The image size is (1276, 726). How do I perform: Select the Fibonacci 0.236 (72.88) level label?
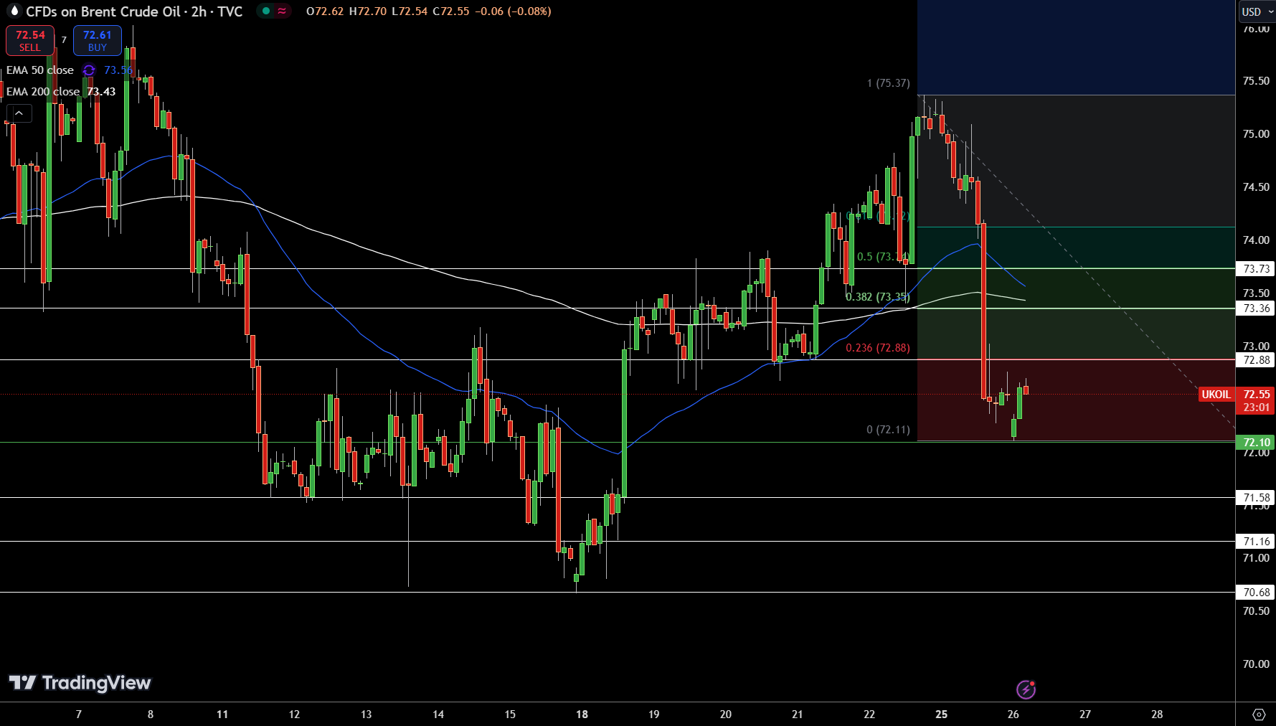click(877, 348)
